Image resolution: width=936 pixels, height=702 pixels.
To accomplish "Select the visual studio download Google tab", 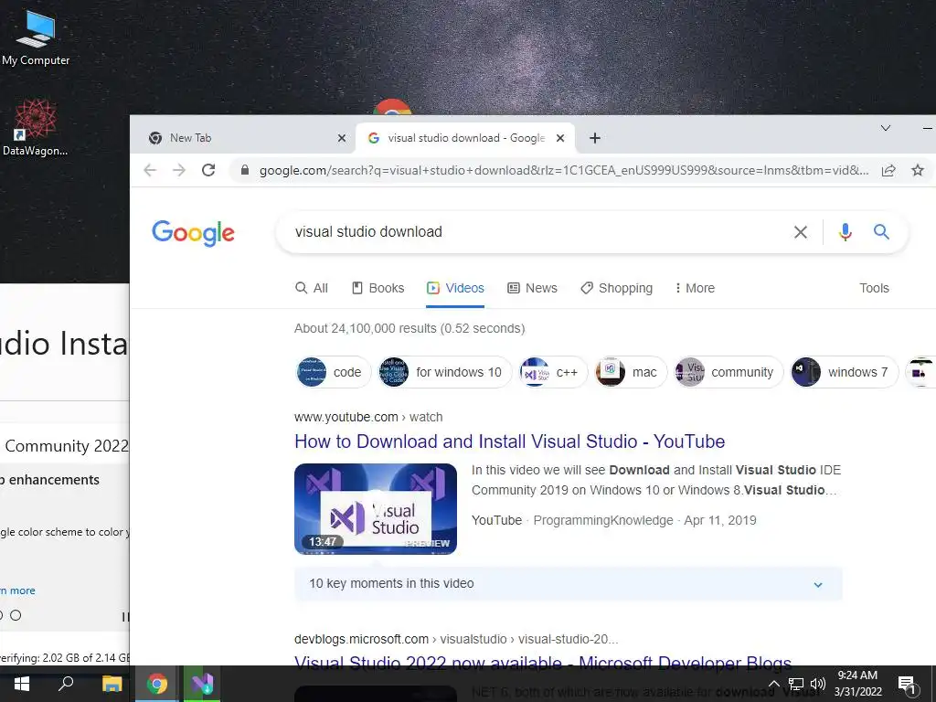I will point(465,138).
